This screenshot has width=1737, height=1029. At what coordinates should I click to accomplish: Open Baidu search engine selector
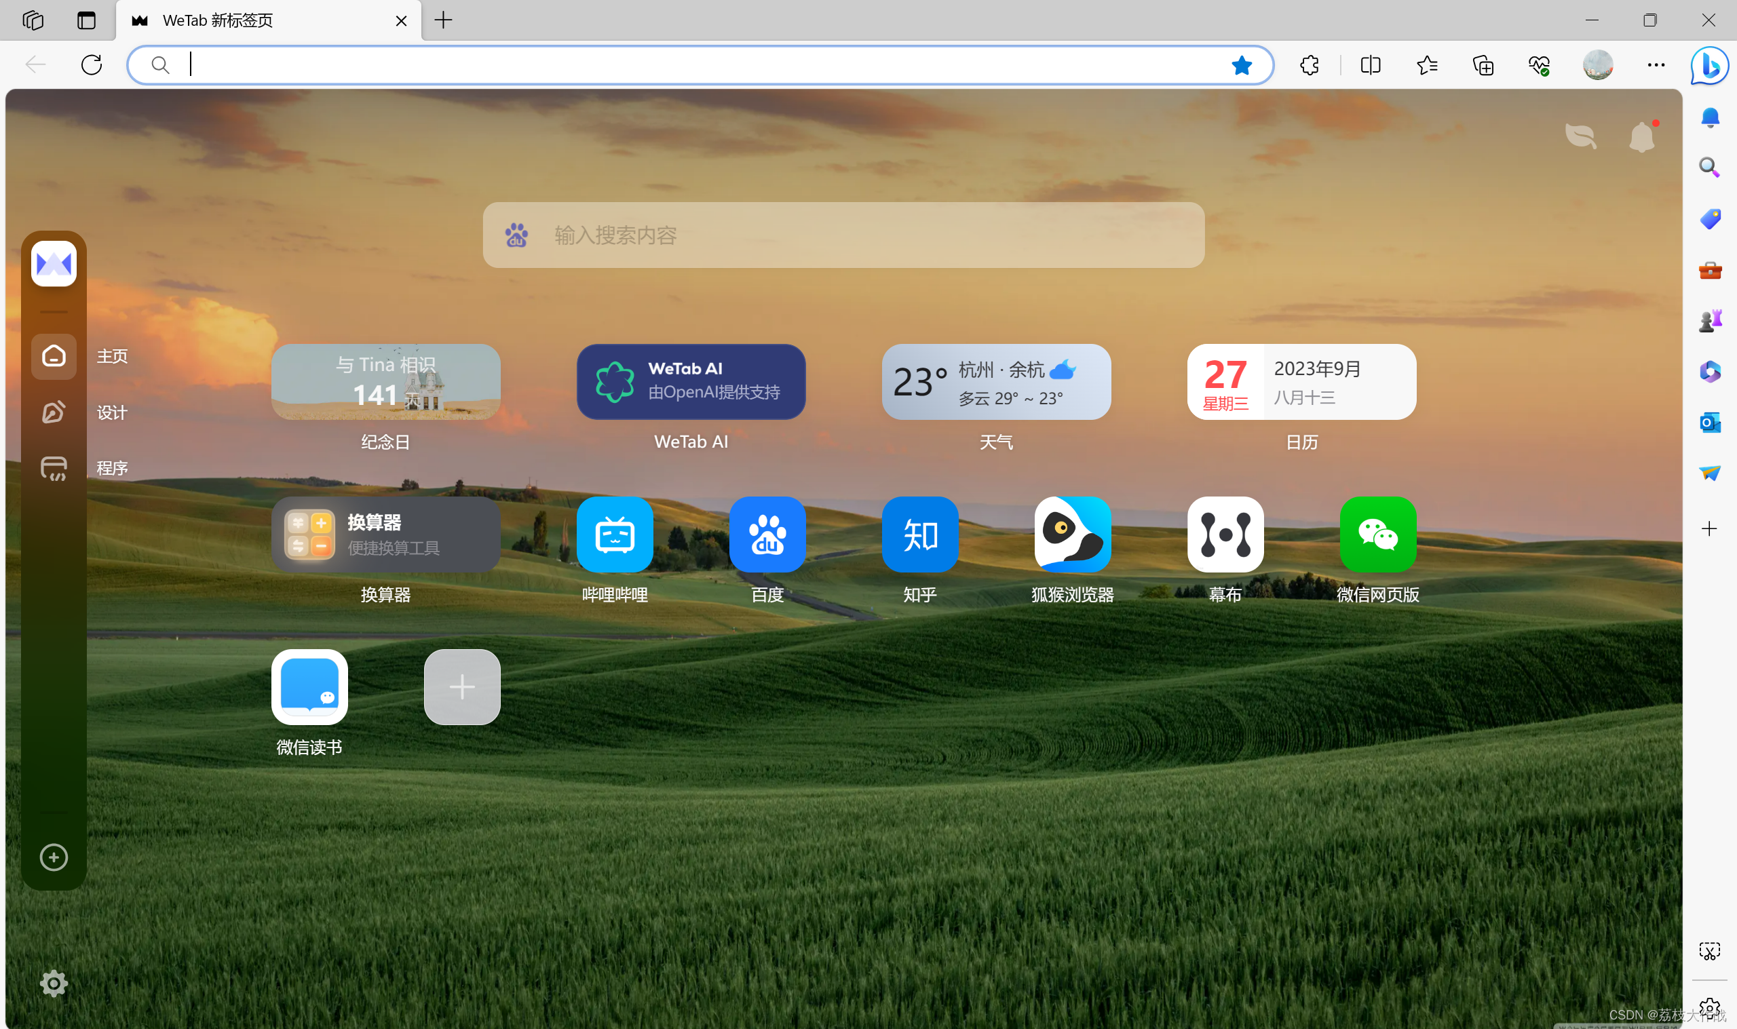[516, 235]
